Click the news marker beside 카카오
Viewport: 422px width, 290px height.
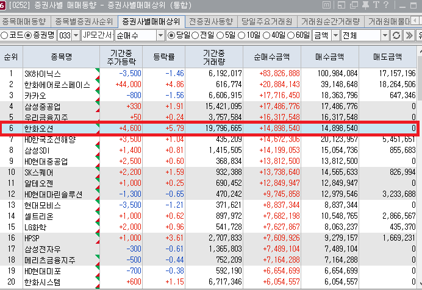(98, 96)
